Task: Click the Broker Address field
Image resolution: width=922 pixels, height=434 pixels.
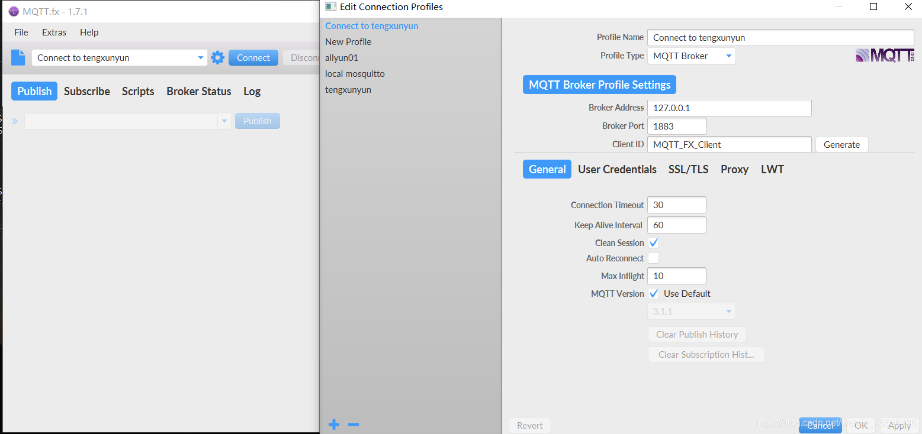Action: point(729,108)
